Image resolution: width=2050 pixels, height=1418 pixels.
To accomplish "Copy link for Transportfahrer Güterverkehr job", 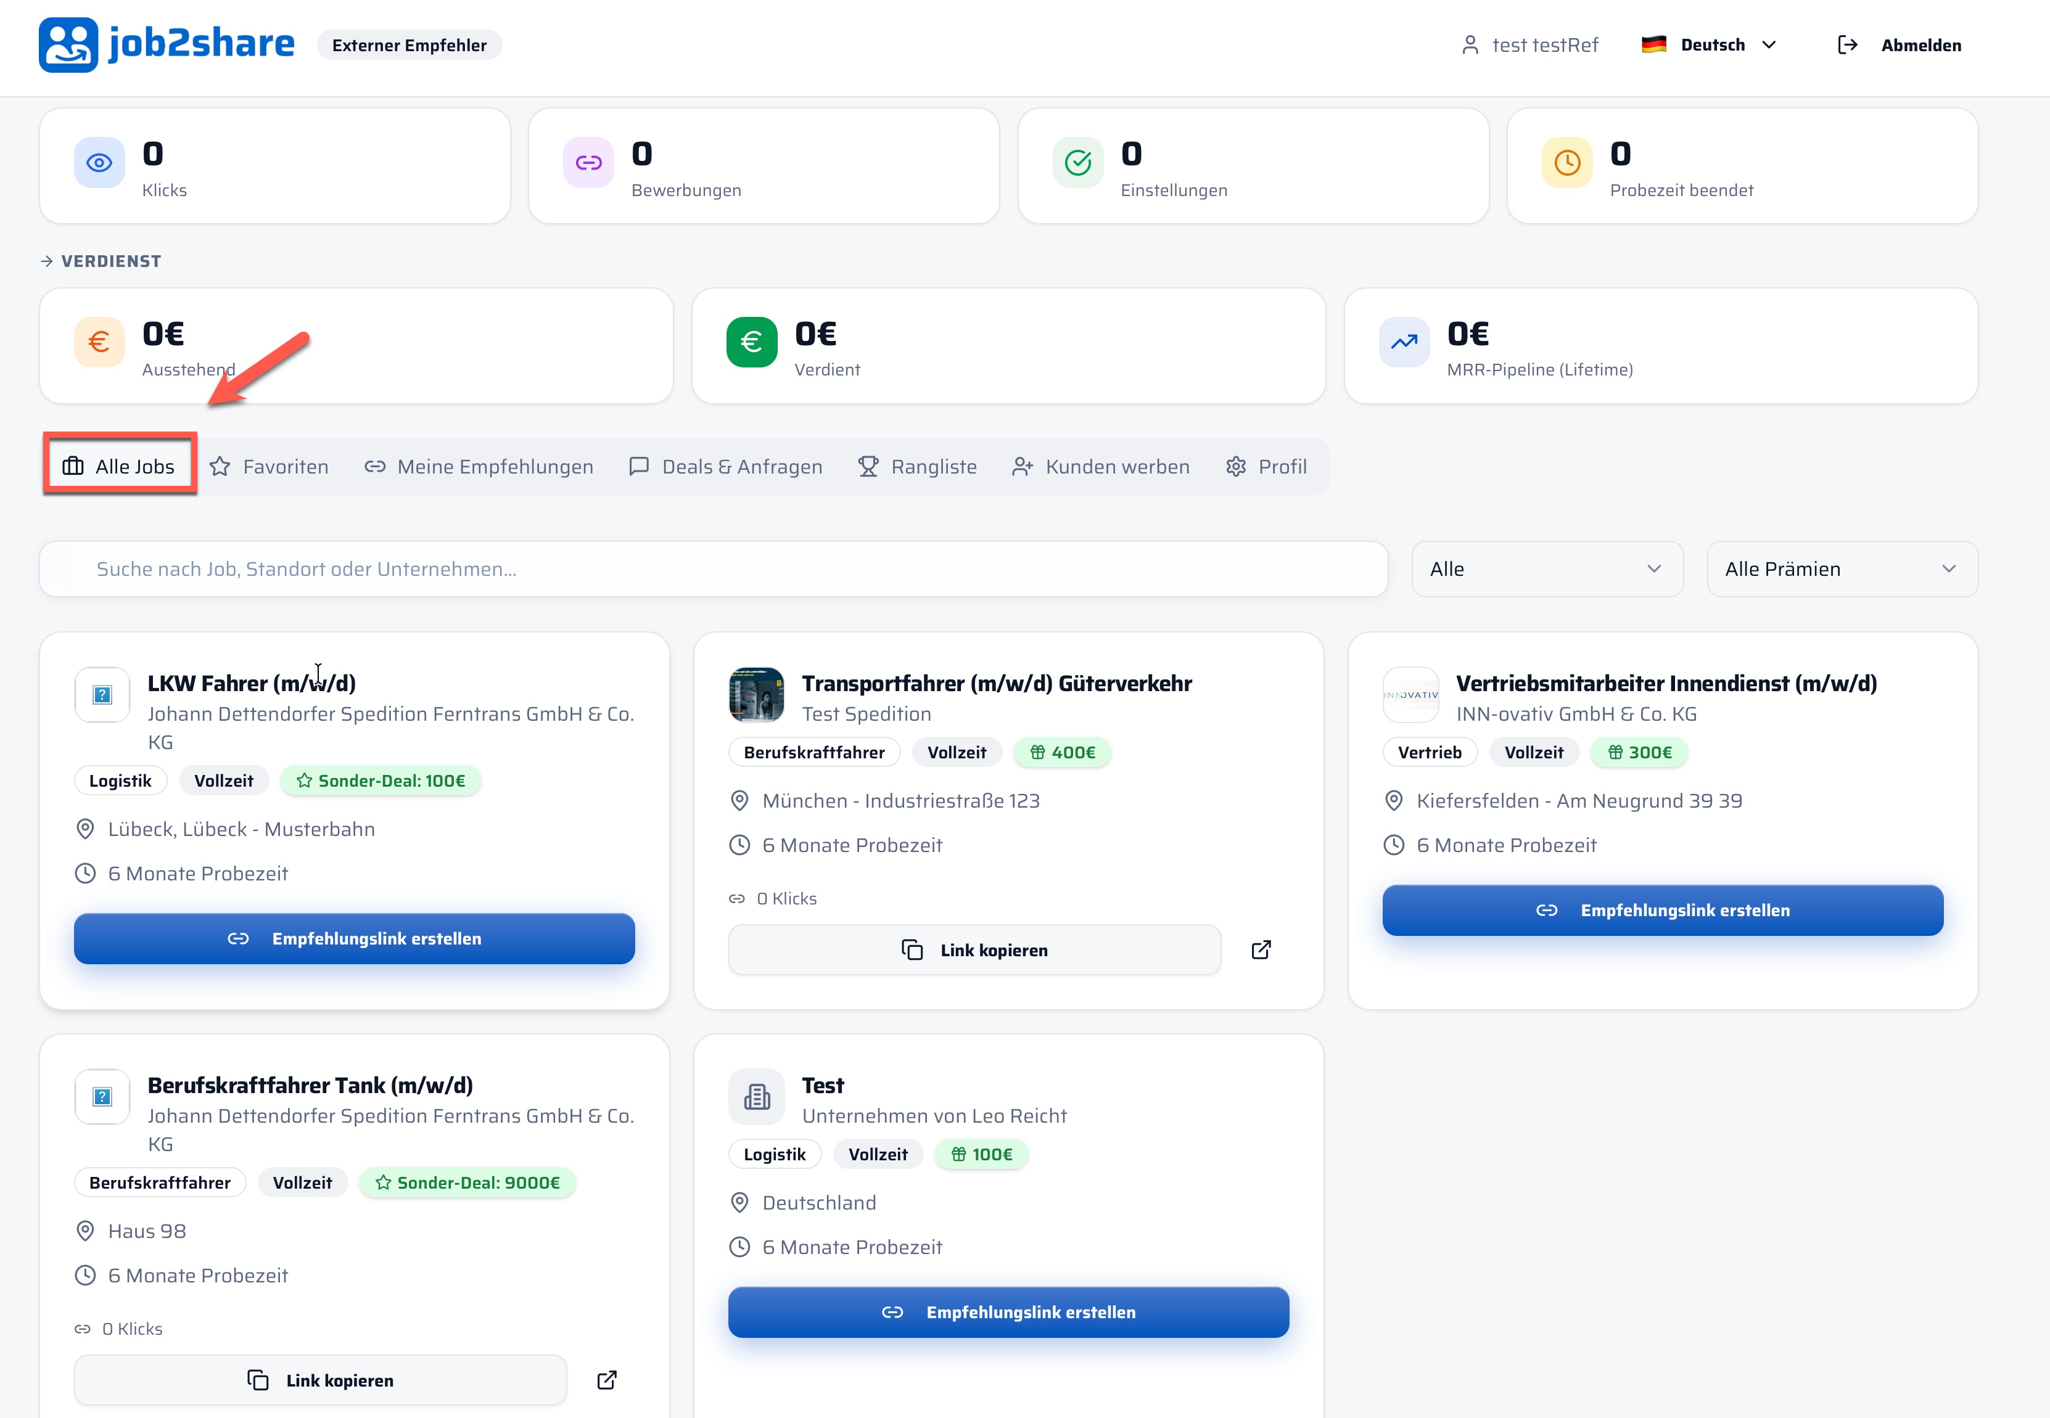I will (975, 950).
